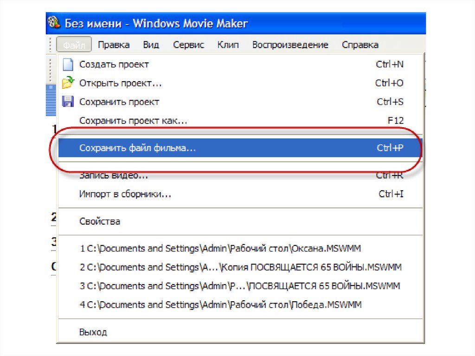The width and height of the screenshot is (475, 356).
Task: Open the Клип menu
Action: click(228, 45)
